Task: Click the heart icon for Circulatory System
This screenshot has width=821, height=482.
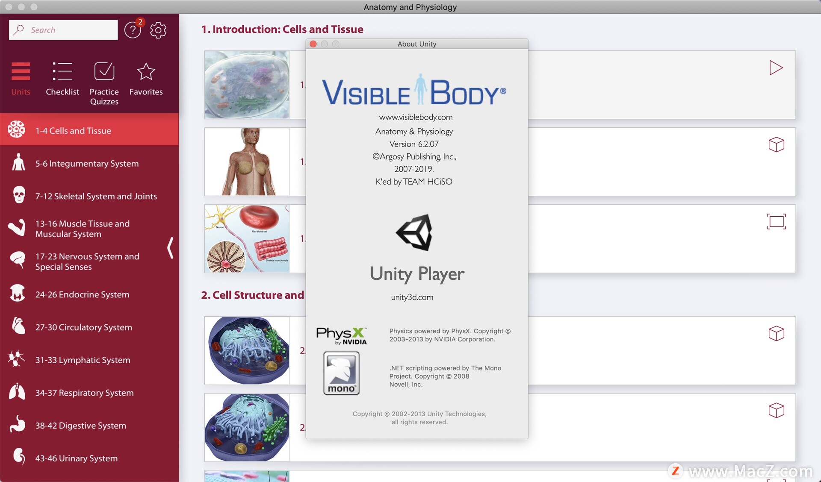Action: [x=18, y=326]
